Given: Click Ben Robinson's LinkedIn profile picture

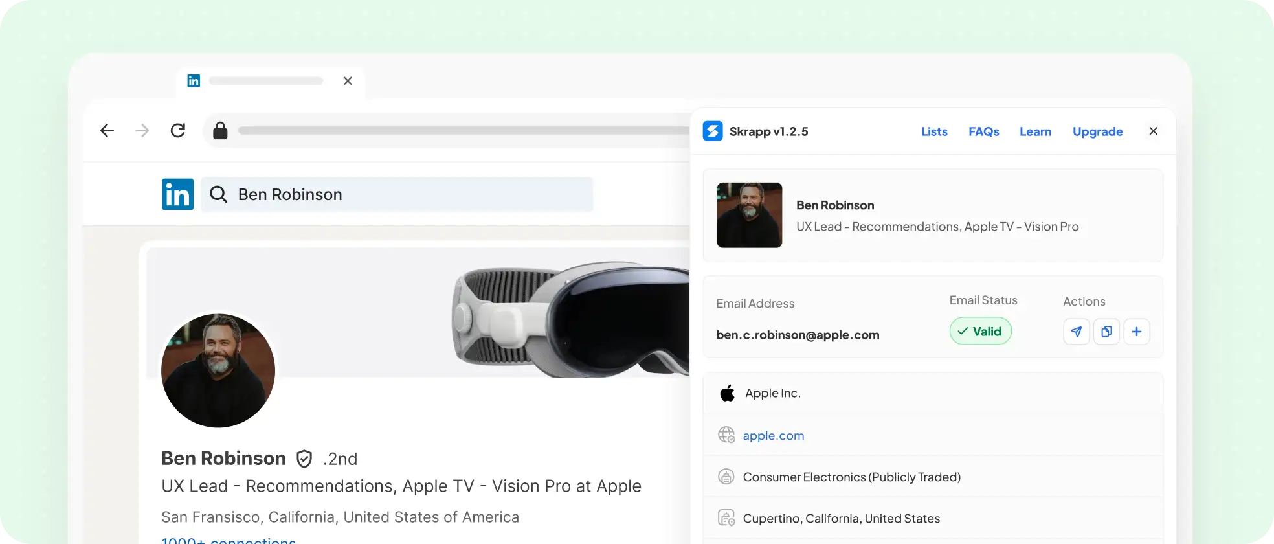Looking at the screenshot, I should (x=218, y=370).
